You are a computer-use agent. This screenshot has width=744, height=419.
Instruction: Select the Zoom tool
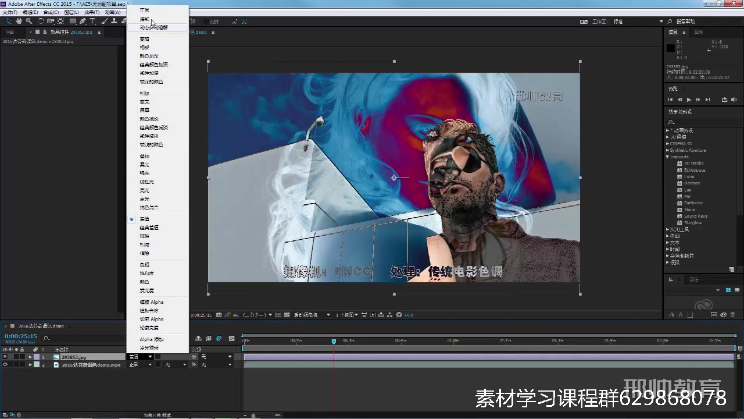pyautogui.click(x=29, y=21)
